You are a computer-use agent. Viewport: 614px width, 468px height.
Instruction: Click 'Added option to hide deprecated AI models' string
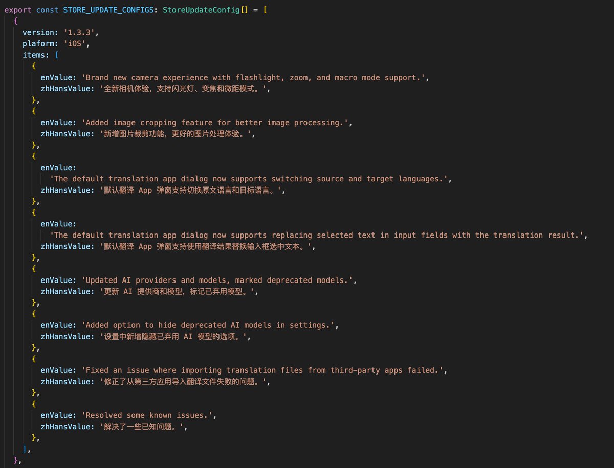[x=208, y=325]
